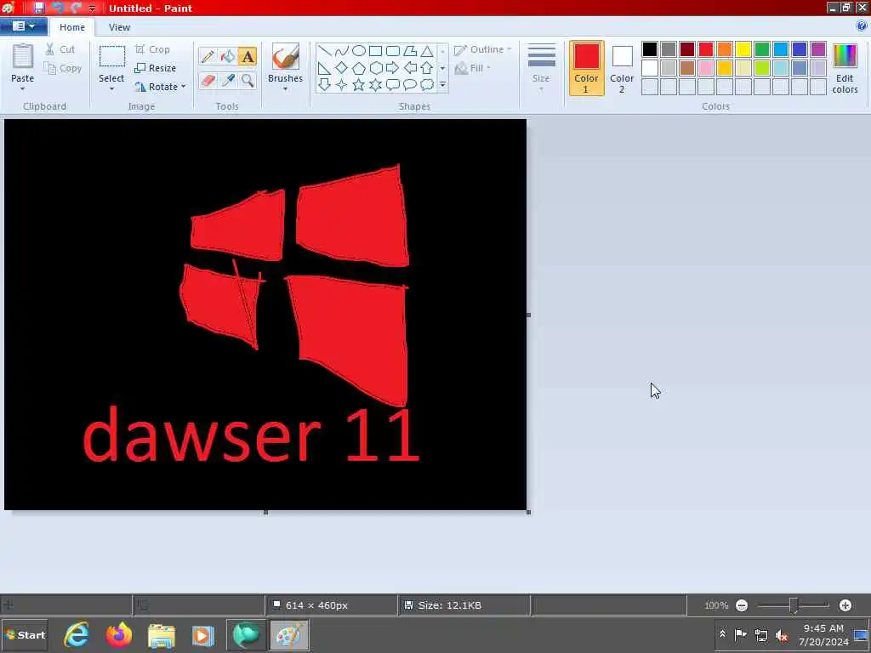Open the Customize Quick Access Toolbar arrow

pos(92,9)
